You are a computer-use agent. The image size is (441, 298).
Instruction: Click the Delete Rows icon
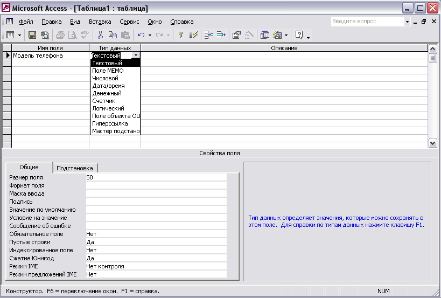click(x=221, y=35)
